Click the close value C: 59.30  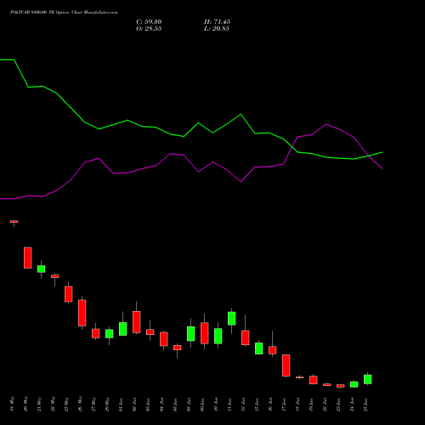(x=149, y=22)
